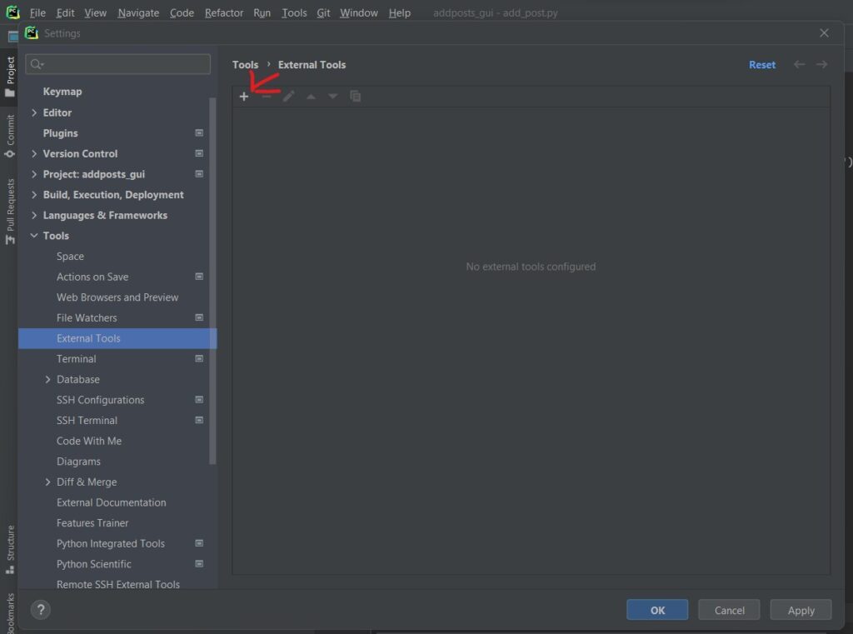853x634 pixels.
Task: Click the Reset link
Action: 761,65
